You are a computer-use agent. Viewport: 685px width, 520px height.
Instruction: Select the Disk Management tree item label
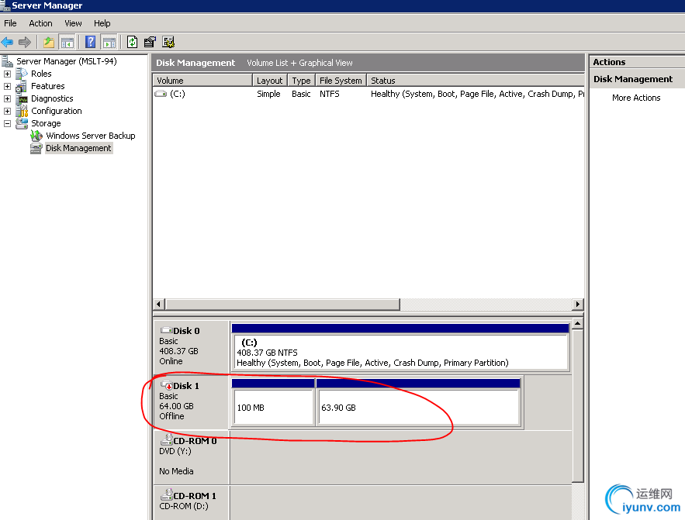click(78, 148)
